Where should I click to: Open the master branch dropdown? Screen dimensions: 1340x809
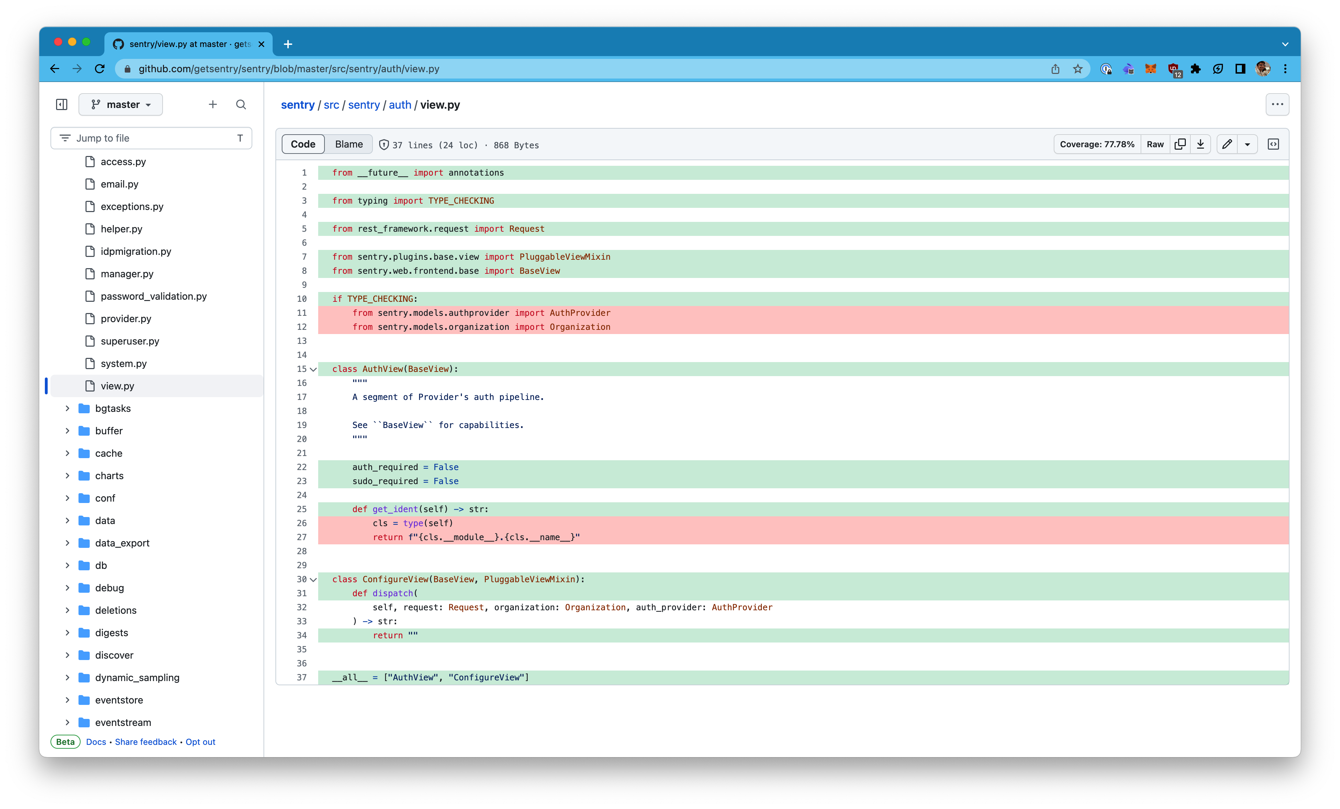tap(121, 104)
